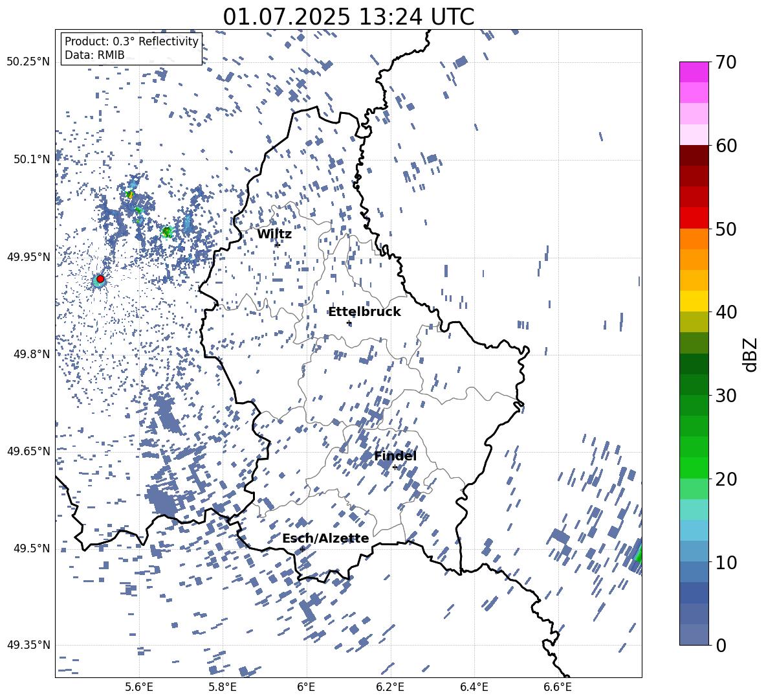Click the orange-cored echo cell north of the radar
The height and width of the screenshot is (700, 766).
[x=129, y=194]
